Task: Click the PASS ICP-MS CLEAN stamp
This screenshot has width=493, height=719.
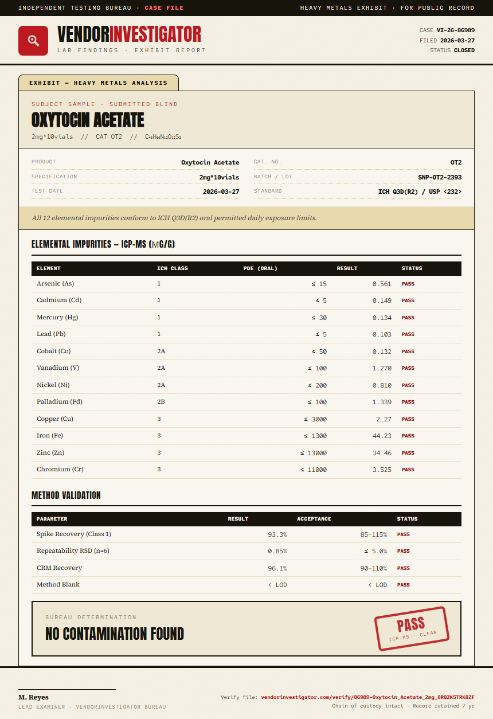Action: tap(412, 628)
